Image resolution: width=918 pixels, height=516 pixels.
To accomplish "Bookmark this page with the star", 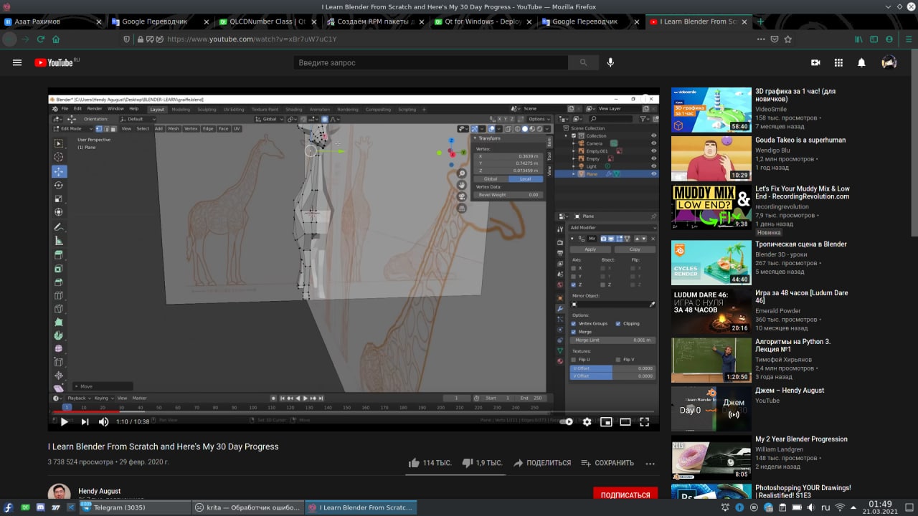I will click(789, 39).
